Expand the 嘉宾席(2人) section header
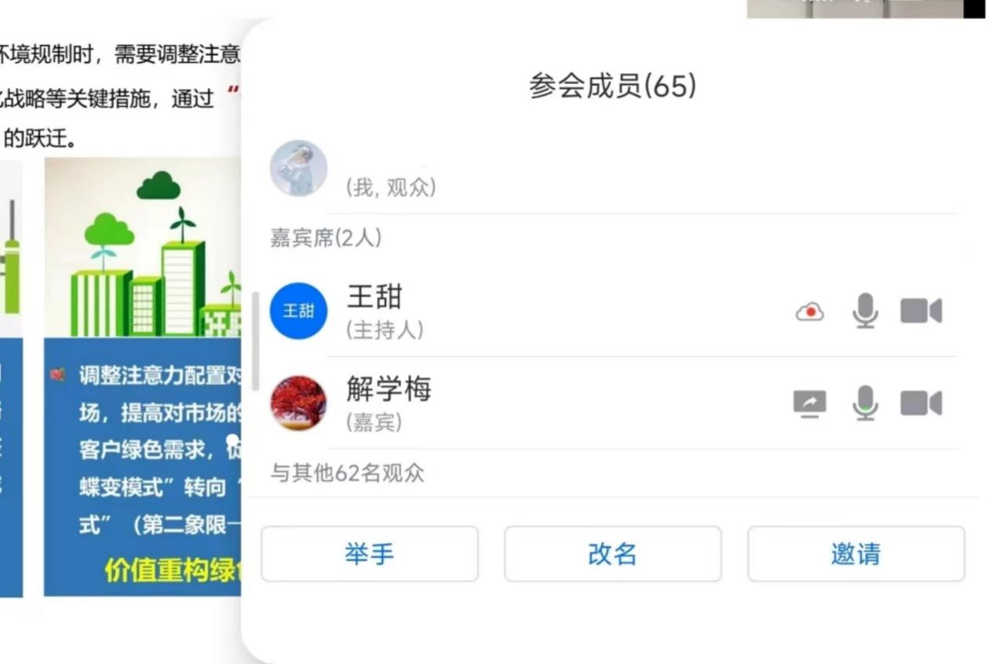This screenshot has width=996, height=664. click(x=326, y=238)
